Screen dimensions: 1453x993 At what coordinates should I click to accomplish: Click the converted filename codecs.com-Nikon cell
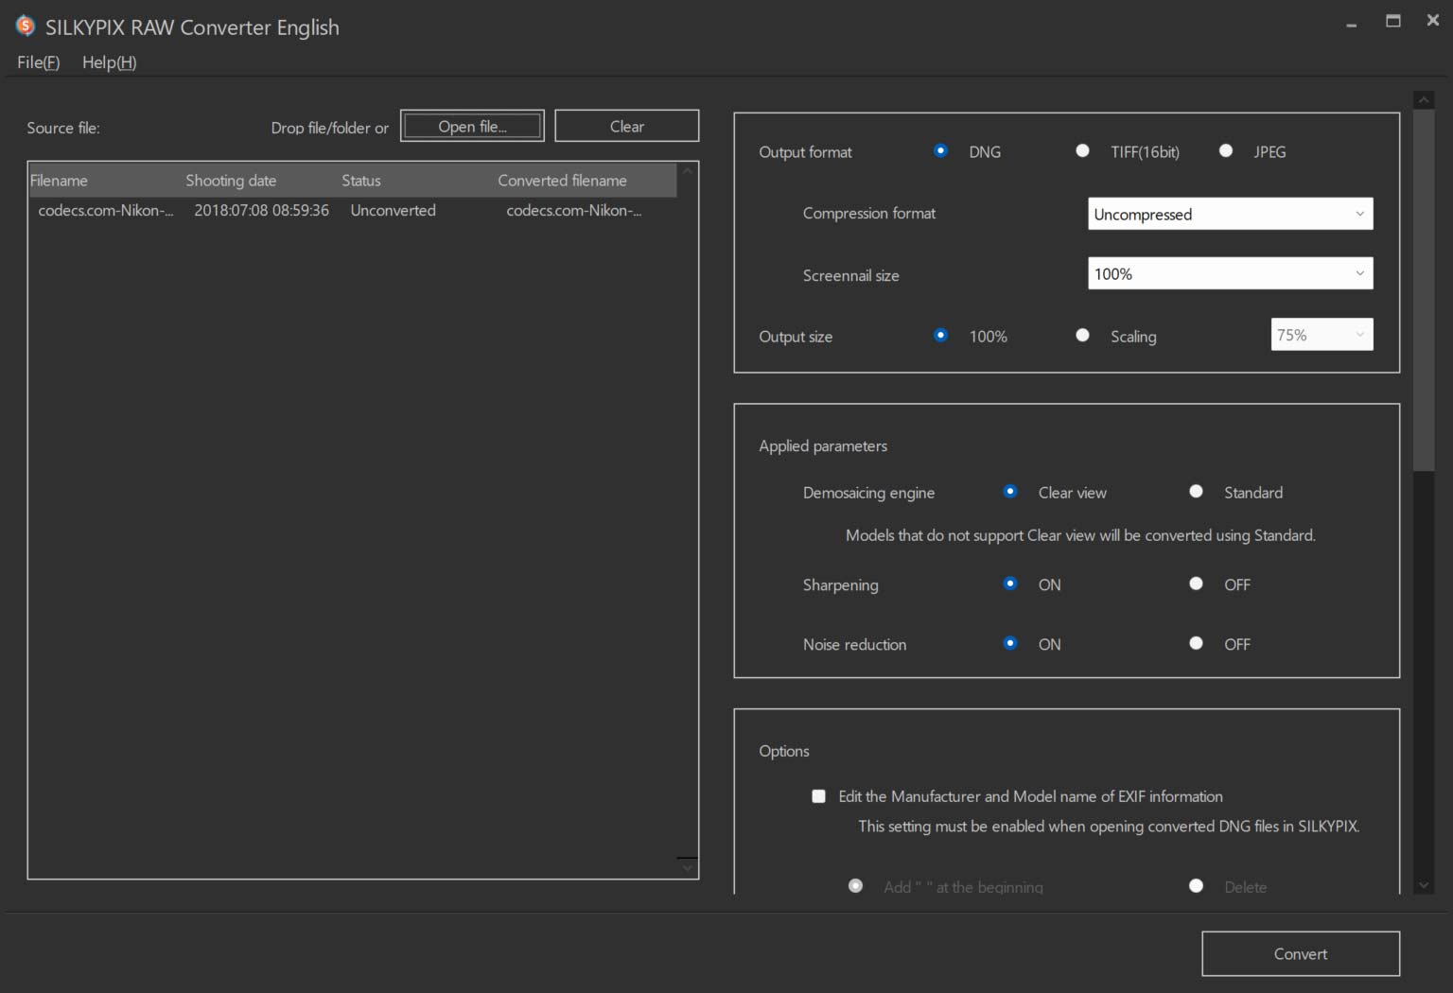573,210
